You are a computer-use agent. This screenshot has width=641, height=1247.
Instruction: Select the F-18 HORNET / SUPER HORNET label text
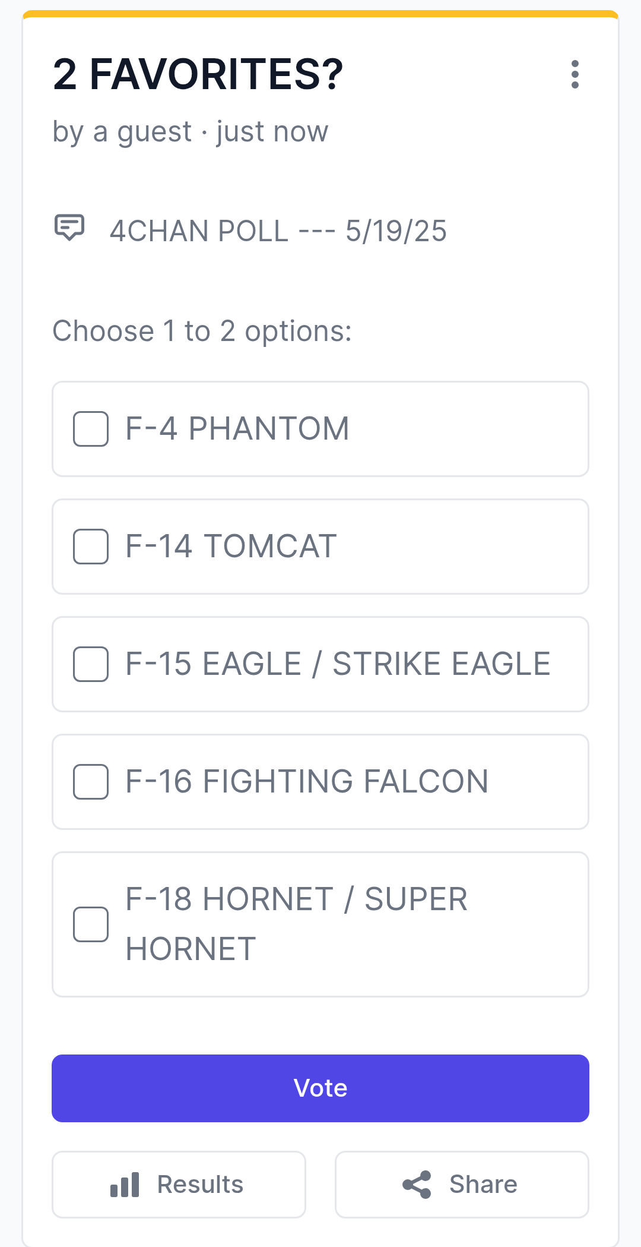297,924
